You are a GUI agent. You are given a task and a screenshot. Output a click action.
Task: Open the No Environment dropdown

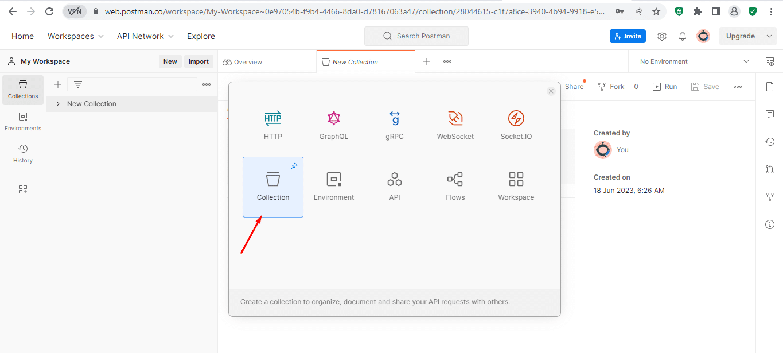click(694, 61)
